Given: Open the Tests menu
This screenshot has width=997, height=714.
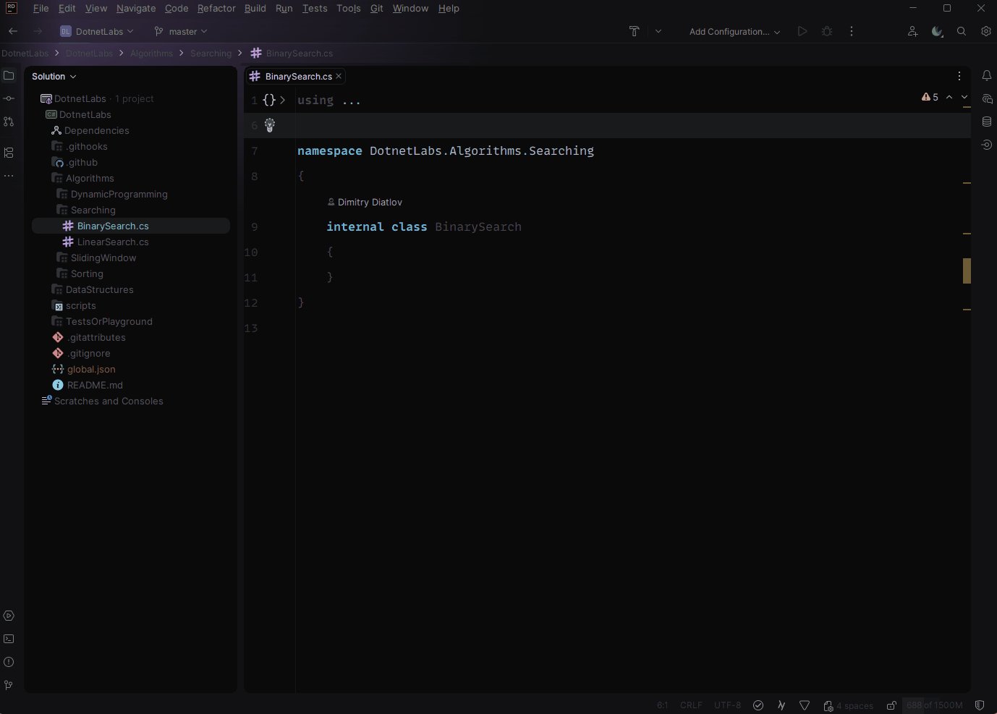Looking at the screenshot, I should coord(315,8).
